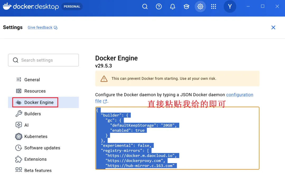Open the Kubernetes settings section
This screenshot has width=285, height=185.
point(44,136)
